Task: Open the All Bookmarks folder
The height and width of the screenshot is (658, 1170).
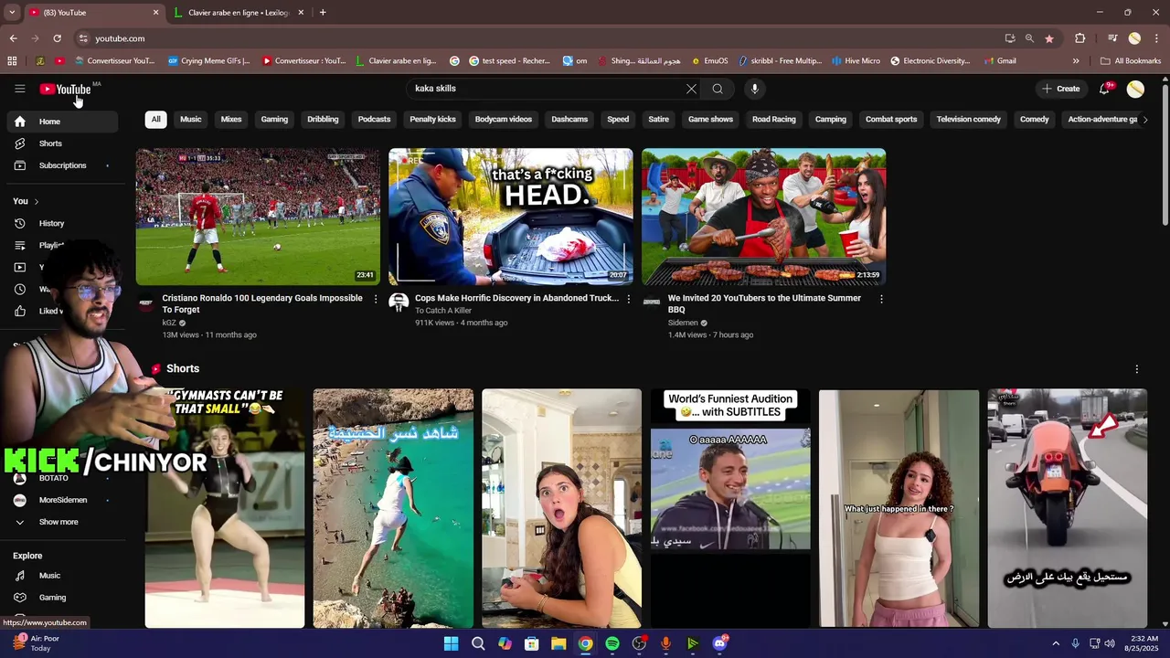Action: [x=1131, y=61]
